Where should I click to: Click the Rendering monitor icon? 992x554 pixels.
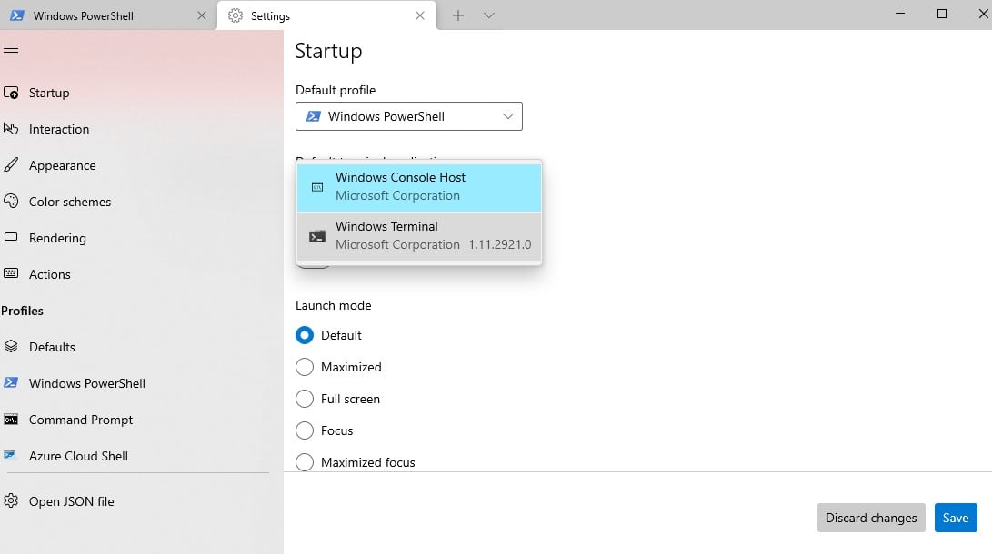(12, 238)
